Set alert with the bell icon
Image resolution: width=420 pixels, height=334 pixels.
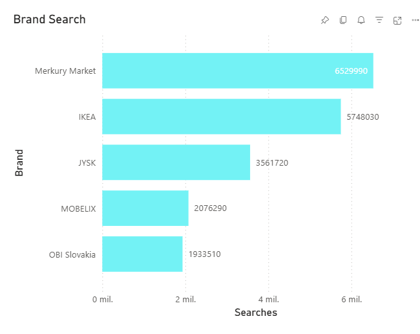pos(361,20)
